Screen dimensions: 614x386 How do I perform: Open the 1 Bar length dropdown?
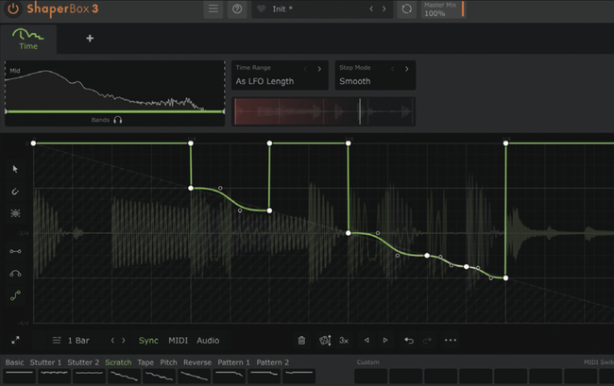(x=78, y=341)
